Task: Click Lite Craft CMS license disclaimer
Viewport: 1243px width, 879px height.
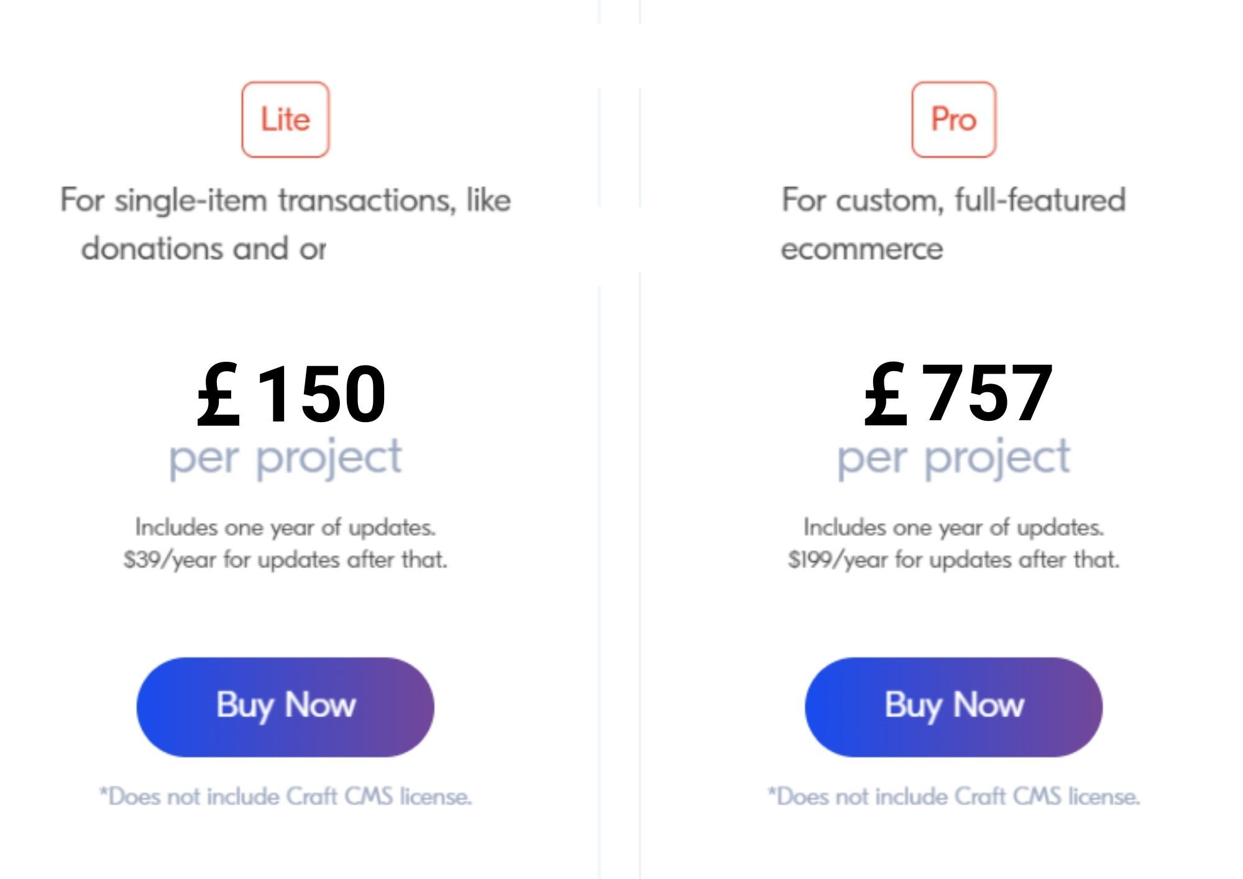Action: pos(285,796)
